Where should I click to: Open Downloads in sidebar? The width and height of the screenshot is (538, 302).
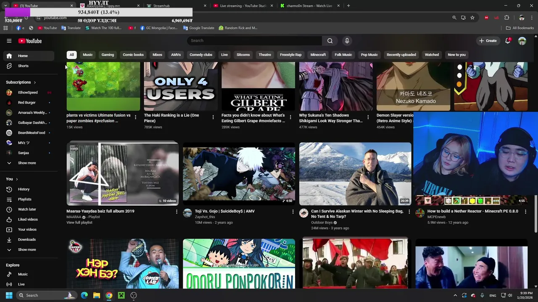[28, 240]
